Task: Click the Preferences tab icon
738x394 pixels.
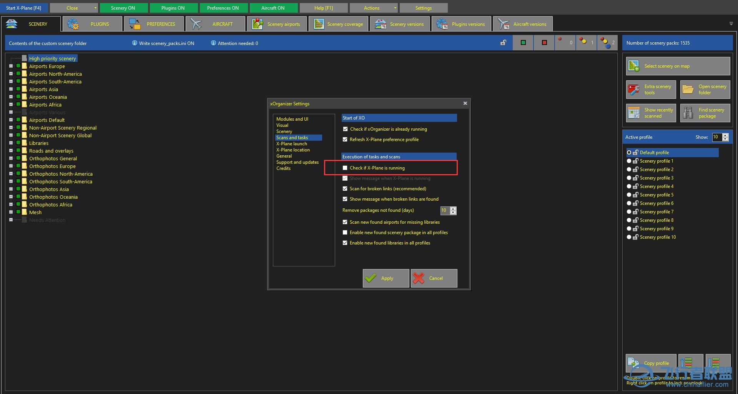Action: 135,24
